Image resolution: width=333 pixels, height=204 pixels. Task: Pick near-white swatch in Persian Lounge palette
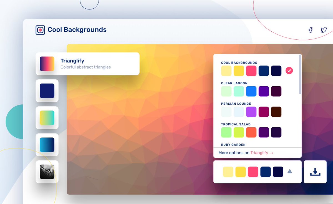click(x=226, y=112)
